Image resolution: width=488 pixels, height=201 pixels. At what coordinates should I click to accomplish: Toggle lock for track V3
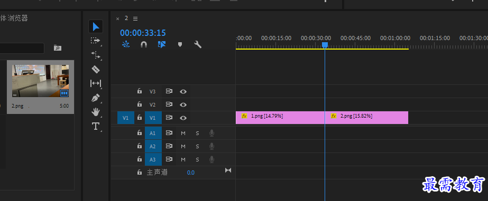[140, 91]
